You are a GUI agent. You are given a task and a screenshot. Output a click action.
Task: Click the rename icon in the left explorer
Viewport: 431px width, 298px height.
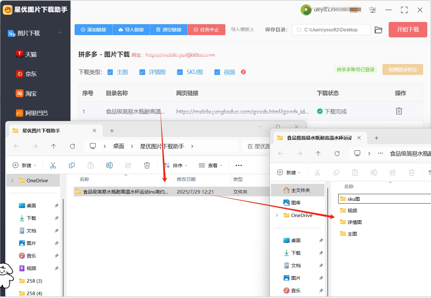[109, 165]
